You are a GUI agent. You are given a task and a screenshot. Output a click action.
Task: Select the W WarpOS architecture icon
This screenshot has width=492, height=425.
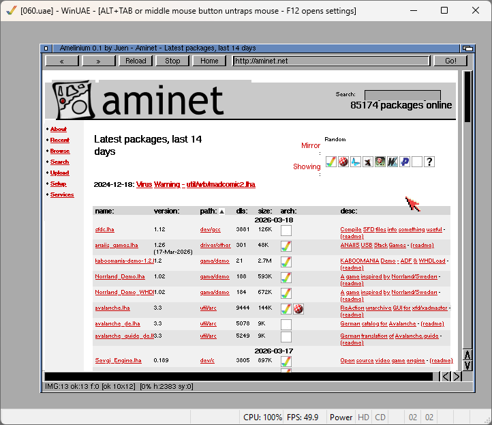(x=393, y=162)
